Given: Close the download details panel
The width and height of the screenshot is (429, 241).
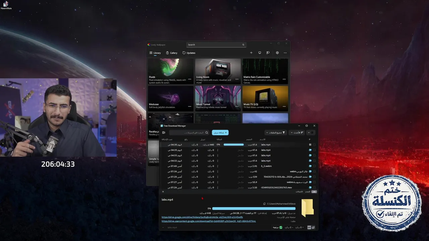Looking at the screenshot, I should pyautogui.click(x=163, y=192).
